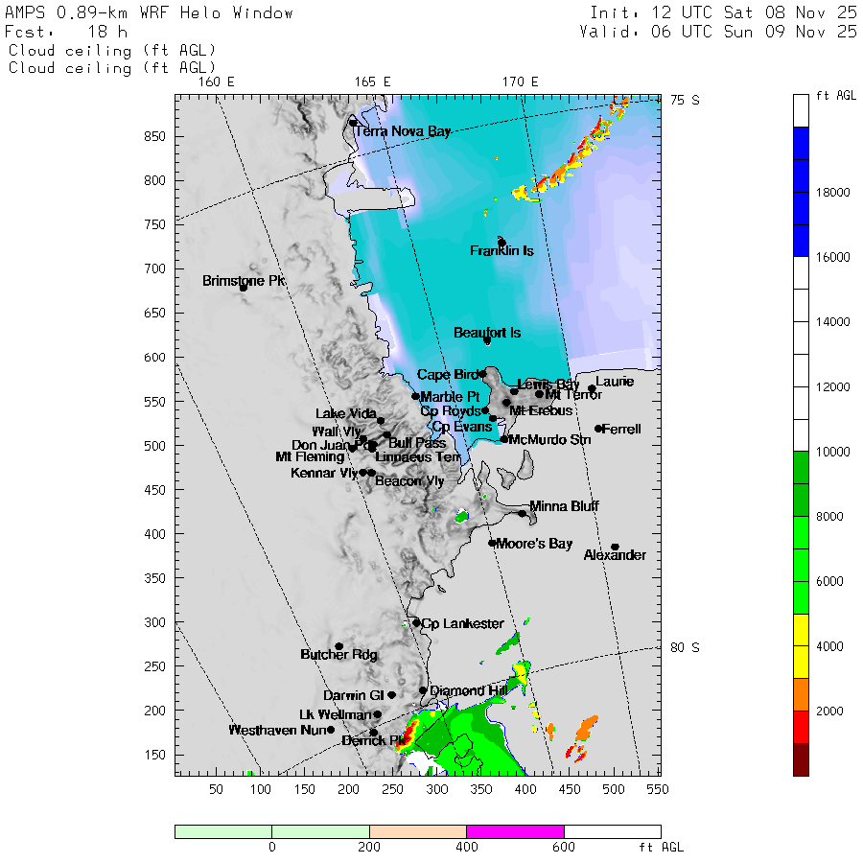
Task: Select the '165 E' longitude label
Action: tap(373, 82)
